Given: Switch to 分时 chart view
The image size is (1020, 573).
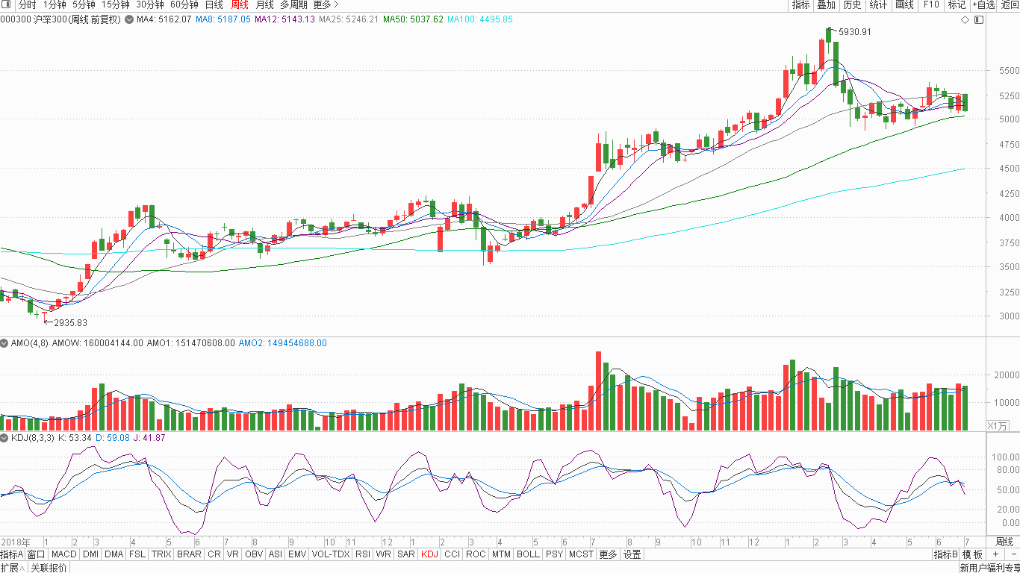Looking at the screenshot, I should coord(27,4).
